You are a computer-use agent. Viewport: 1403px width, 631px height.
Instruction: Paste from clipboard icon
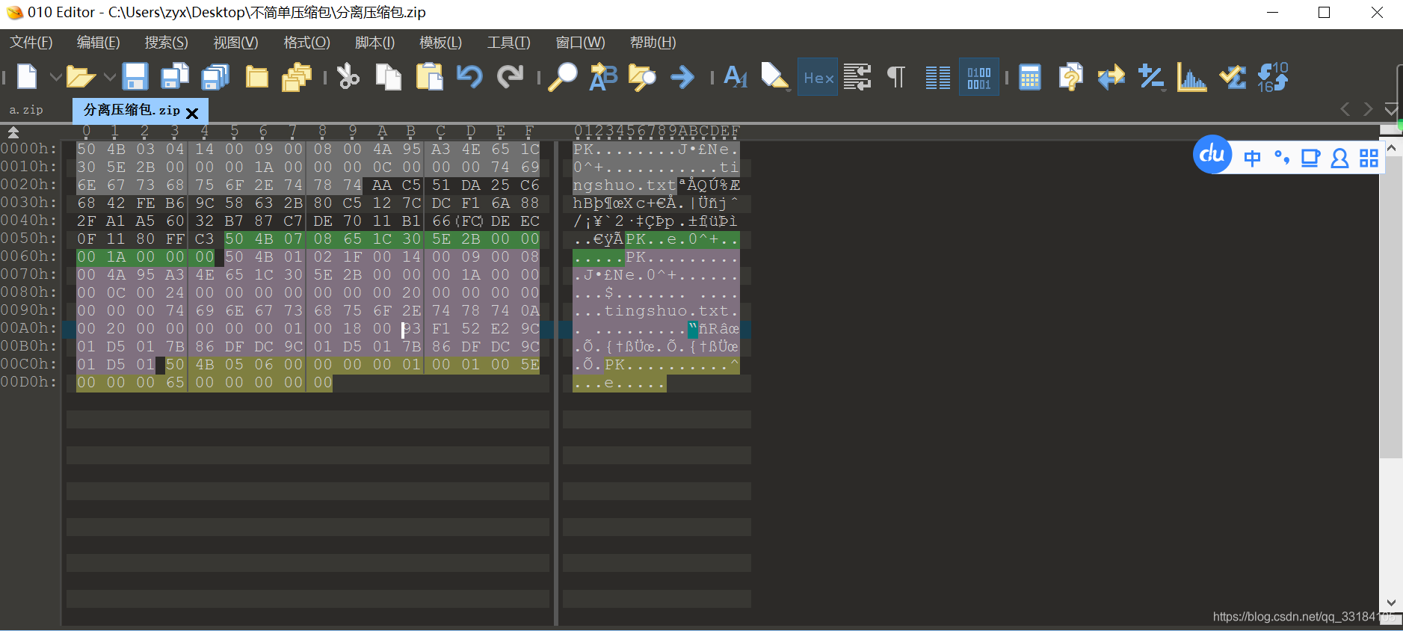(x=429, y=77)
